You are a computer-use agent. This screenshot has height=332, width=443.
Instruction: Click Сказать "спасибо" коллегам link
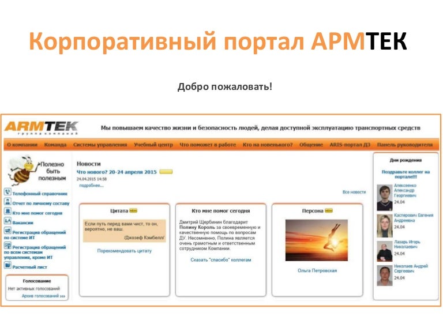coord(221,260)
